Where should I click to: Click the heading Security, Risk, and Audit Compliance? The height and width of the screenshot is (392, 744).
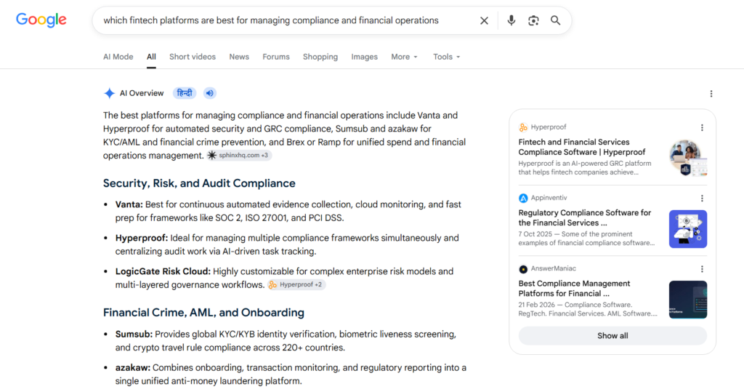(199, 183)
